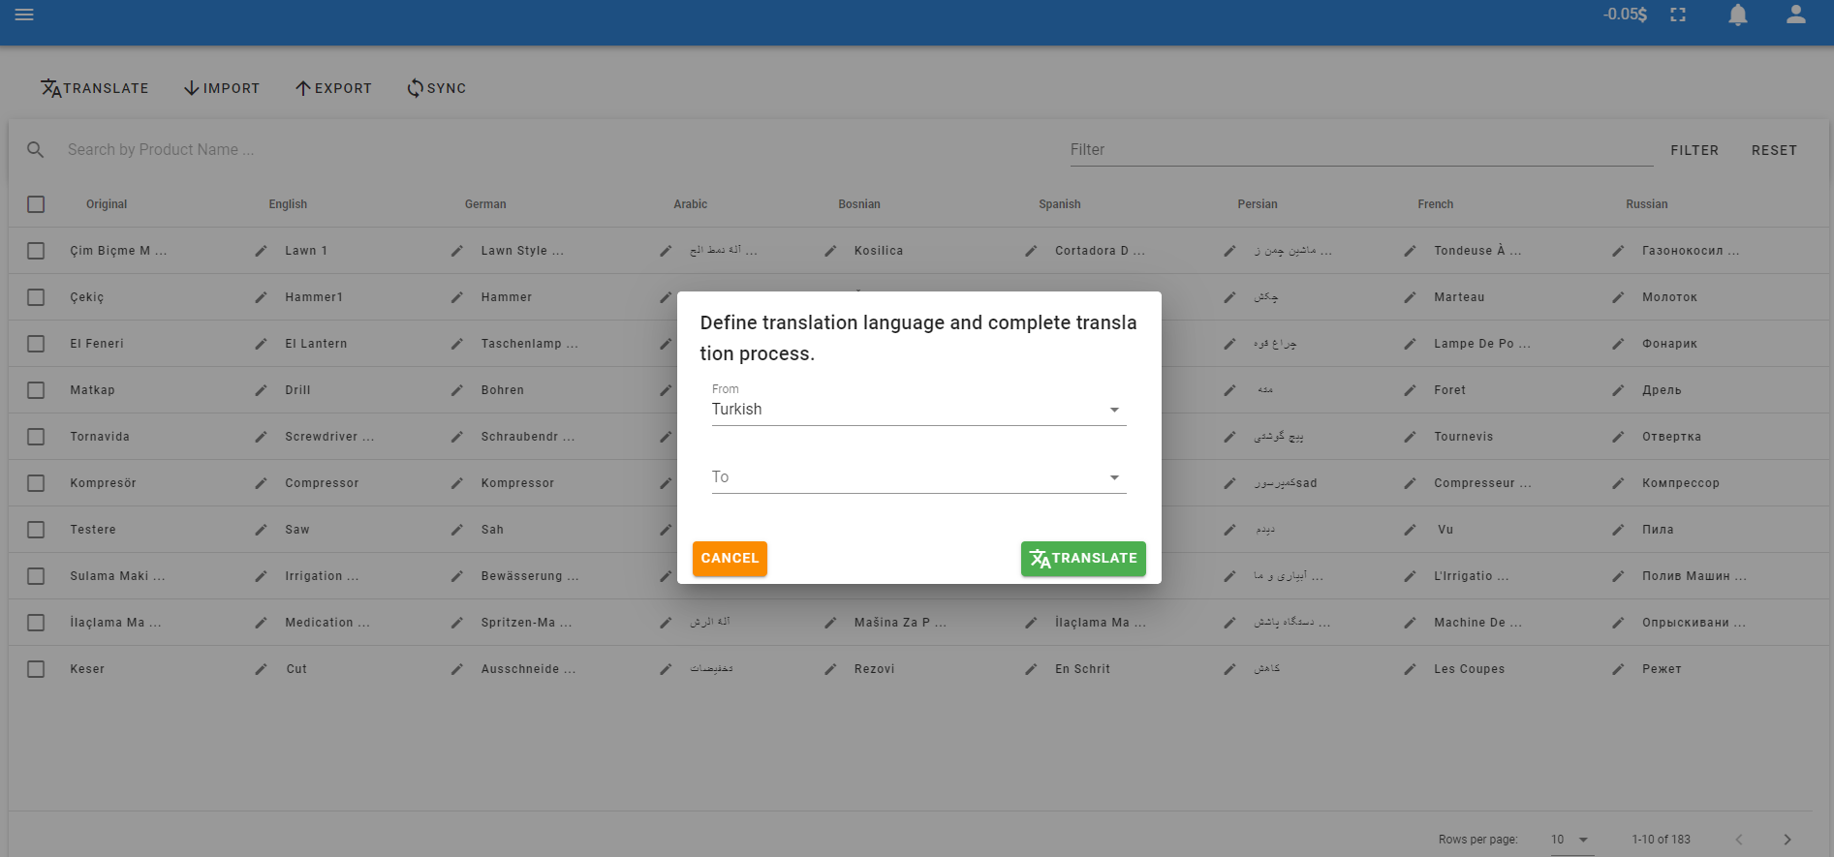Click 'Medication ...' English cell

coord(327,623)
